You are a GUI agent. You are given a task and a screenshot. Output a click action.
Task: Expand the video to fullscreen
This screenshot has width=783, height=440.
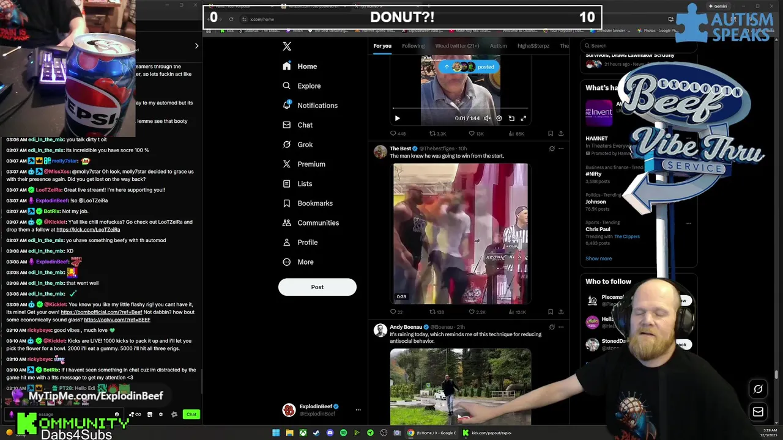523,119
